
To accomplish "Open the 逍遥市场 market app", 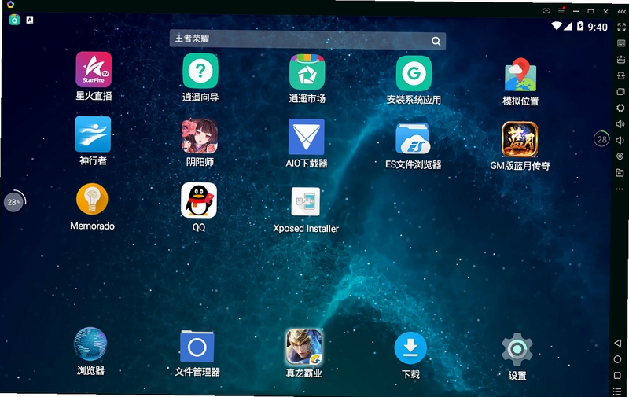I will click(x=307, y=72).
